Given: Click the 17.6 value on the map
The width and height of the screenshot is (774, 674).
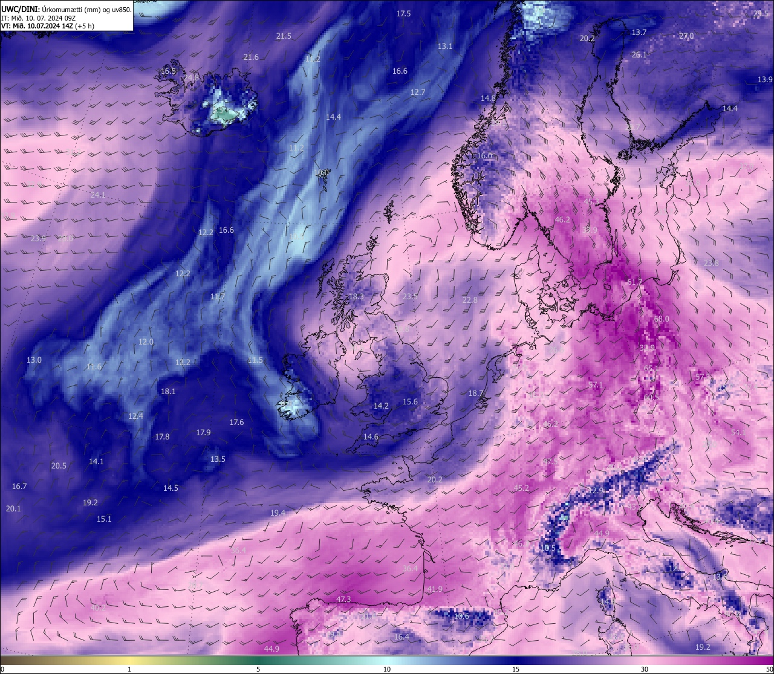Looking at the screenshot, I should click(x=236, y=422).
